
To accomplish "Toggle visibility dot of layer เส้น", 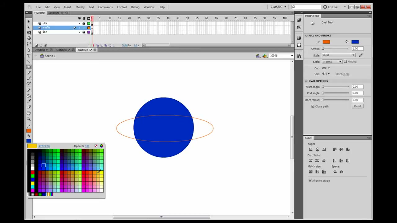I will [x=79, y=24].
